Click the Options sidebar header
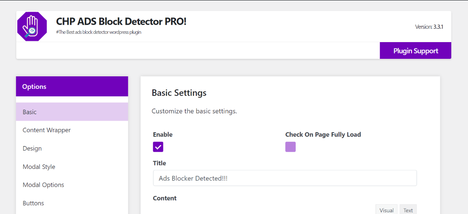The height and width of the screenshot is (214, 468). pyautogui.click(x=72, y=86)
